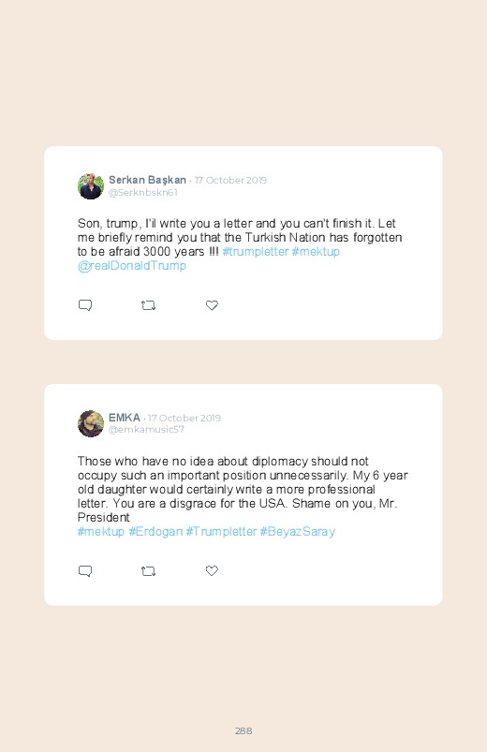Click the EMKA display name

[x=125, y=418]
